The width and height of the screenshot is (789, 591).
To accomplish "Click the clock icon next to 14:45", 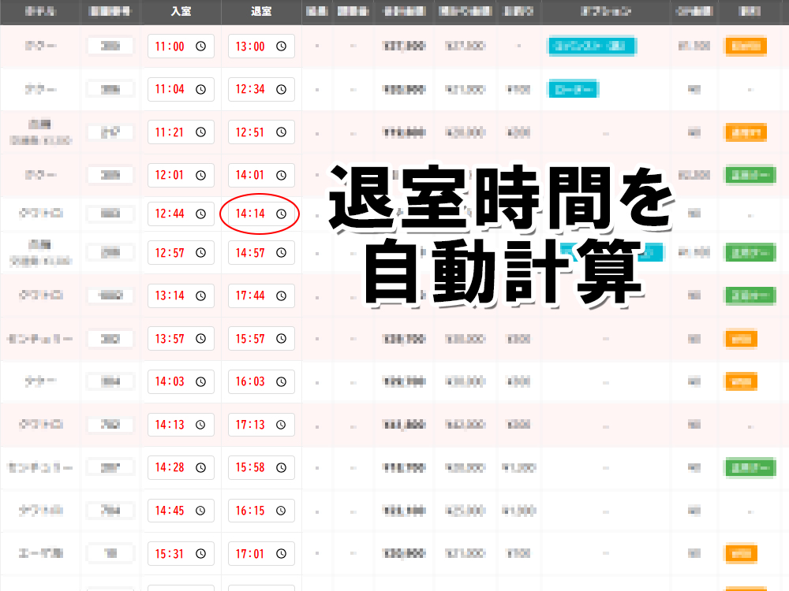I will coord(200,511).
